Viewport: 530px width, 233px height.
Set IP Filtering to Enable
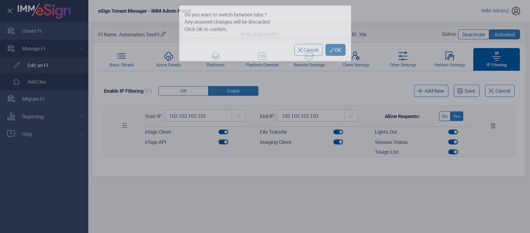(233, 91)
